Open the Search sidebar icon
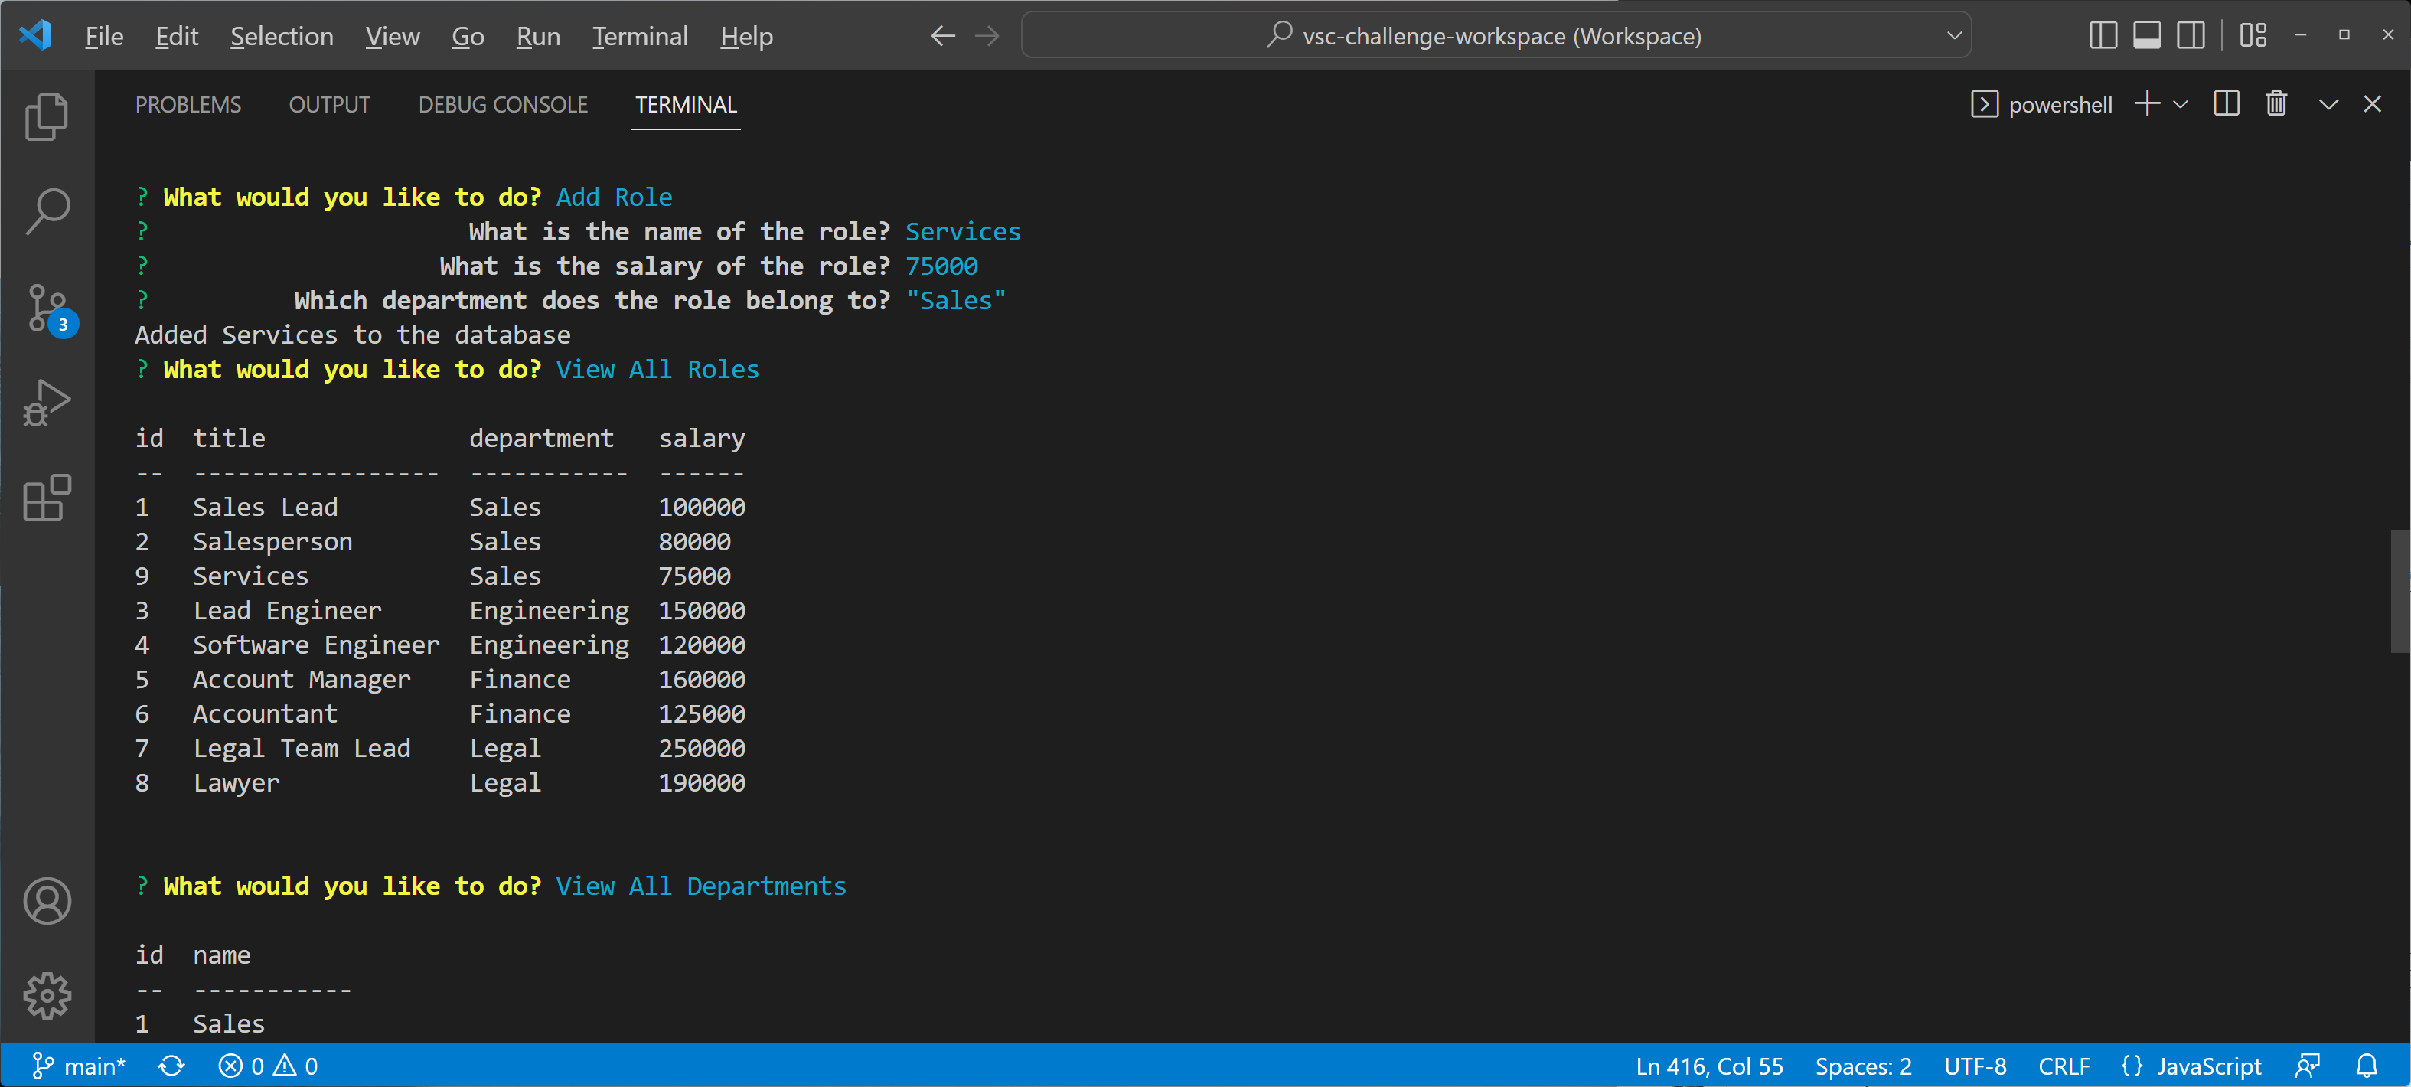The width and height of the screenshot is (2411, 1087). (x=47, y=211)
